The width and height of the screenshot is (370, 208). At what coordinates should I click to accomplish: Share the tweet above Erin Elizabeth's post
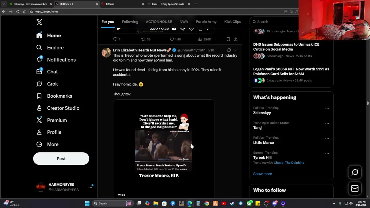[x=236, y=39]
